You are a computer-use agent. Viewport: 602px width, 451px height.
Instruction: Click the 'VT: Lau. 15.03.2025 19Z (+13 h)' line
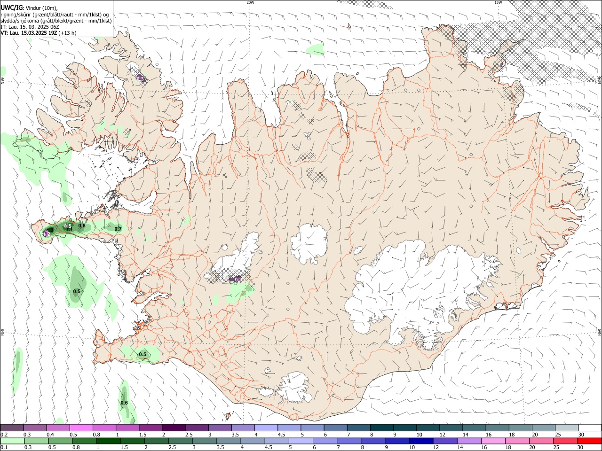click(x=39, y=33)
